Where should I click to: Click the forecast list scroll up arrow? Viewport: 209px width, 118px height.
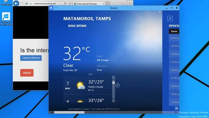[113, 79]
